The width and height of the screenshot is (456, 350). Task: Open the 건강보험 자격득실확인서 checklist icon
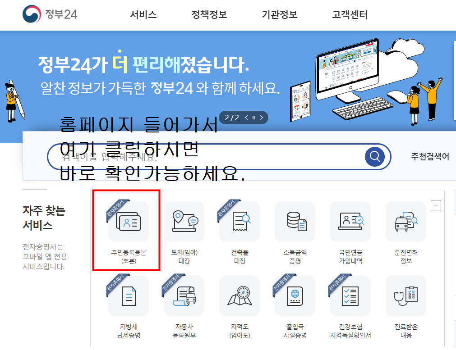[x=350, y=296]
